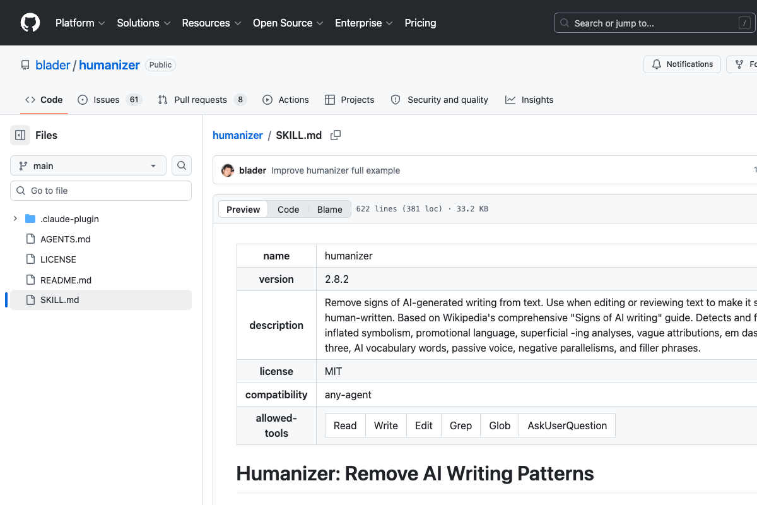Open AGENTS.md in file tree
The width and height of the screenshot is (757, 505).
(66, 239)
